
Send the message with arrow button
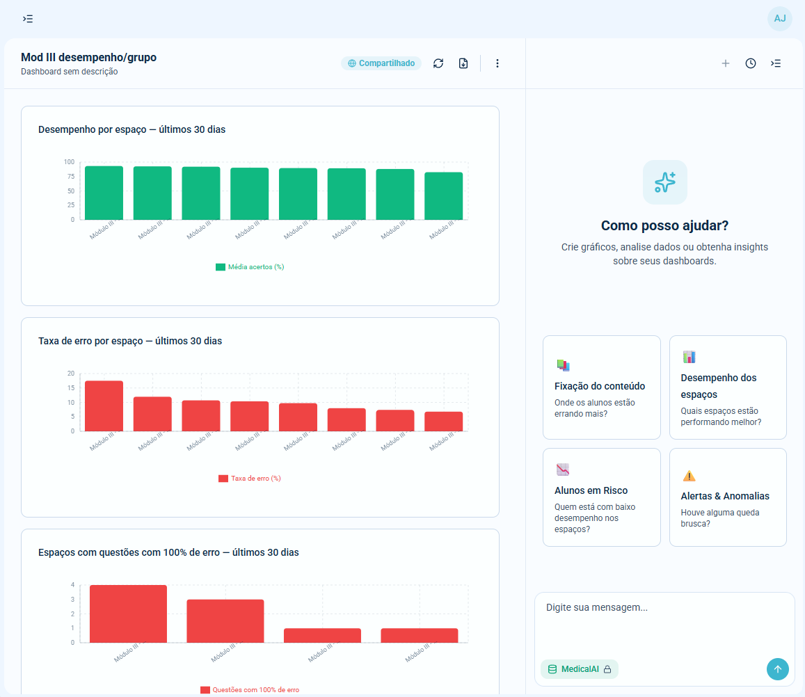point(777,669)
